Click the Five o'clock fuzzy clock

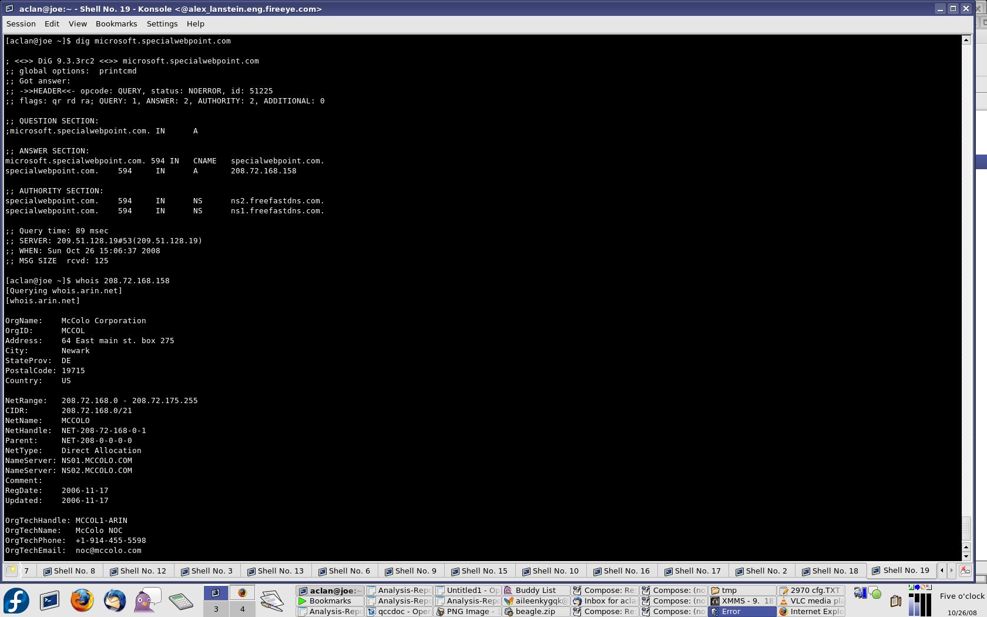tap(962, 596)
